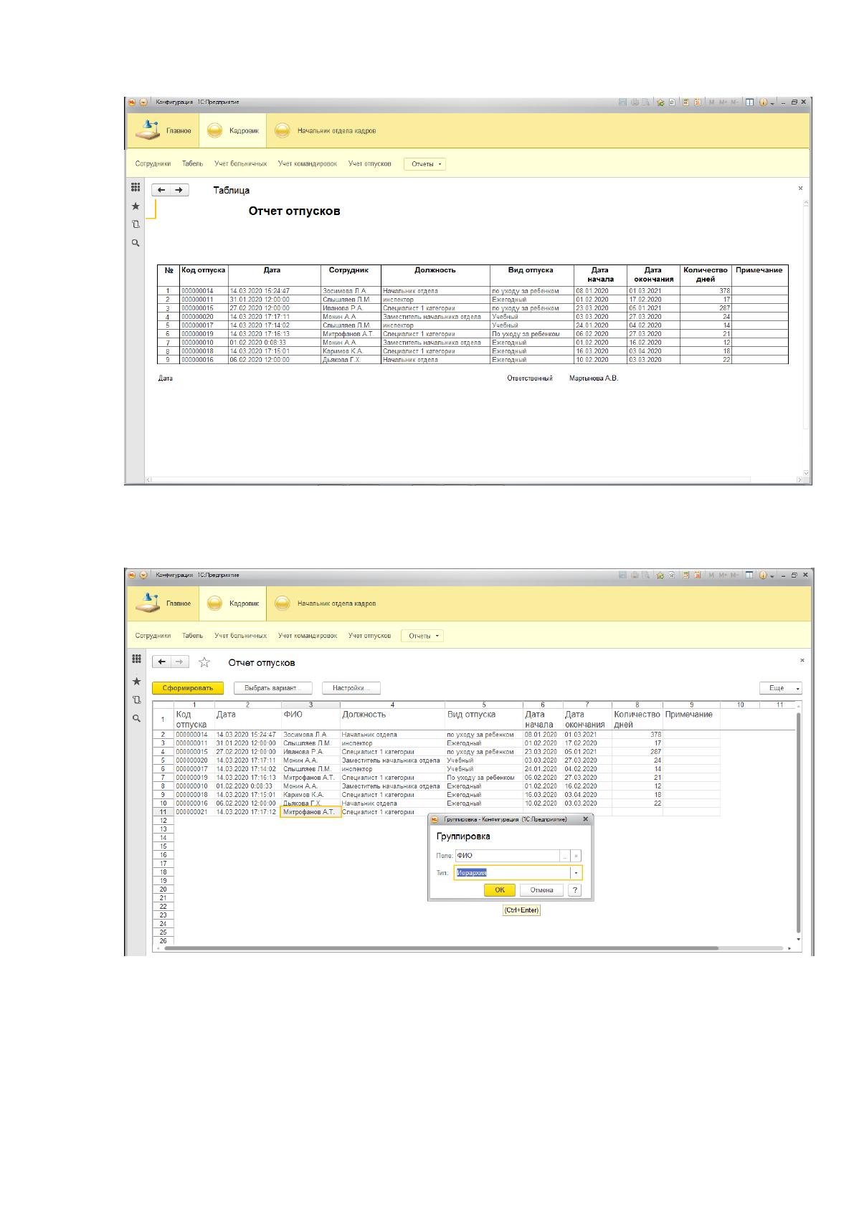Add Отчет отпусков form to favorites via the star
The image size is (854, 1207).
pos(204,662)
